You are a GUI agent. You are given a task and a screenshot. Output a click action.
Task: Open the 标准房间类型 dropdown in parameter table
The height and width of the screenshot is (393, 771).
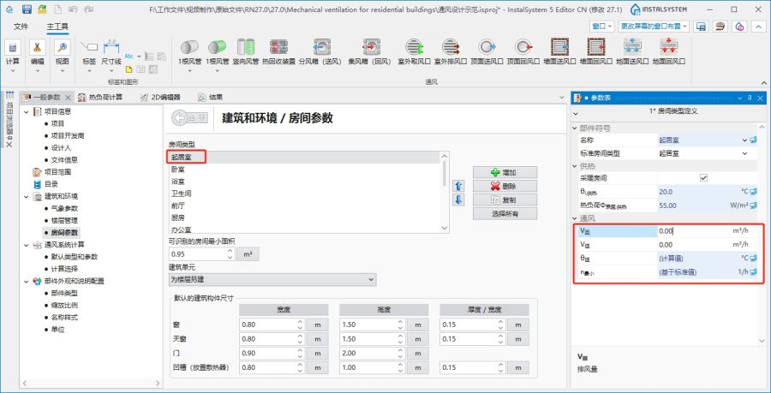click(x=742, y=153)
